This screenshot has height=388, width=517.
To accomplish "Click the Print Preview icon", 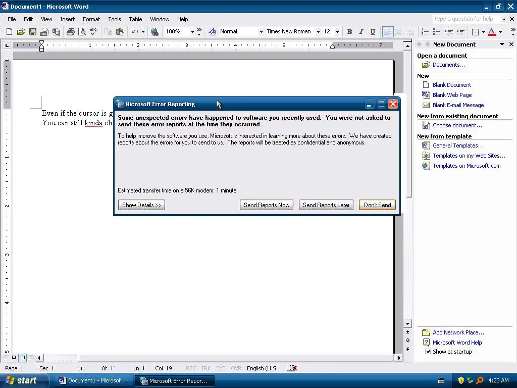I will [x=82, y=32].
